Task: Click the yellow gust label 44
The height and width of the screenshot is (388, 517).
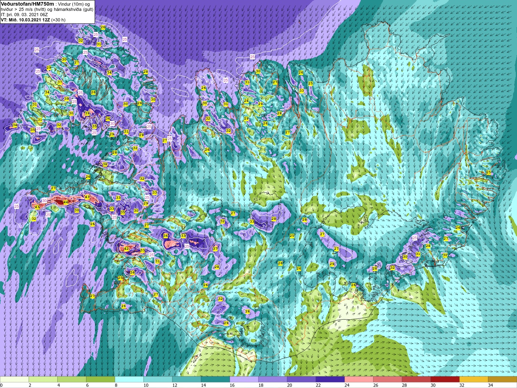Action: 65,202
